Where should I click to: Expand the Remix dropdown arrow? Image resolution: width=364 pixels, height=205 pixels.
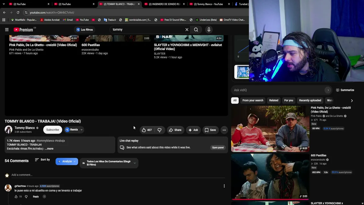(81, 130)
